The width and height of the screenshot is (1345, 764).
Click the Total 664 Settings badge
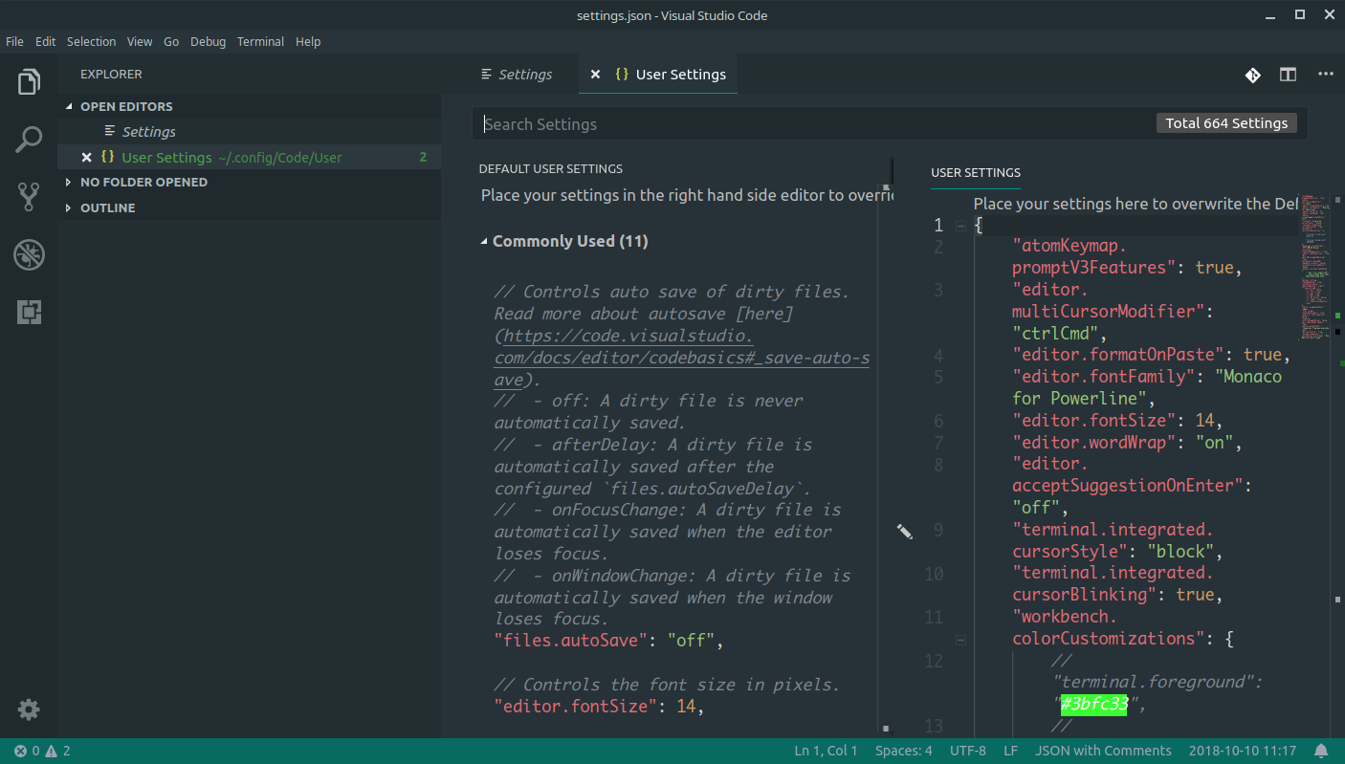(x=1226, y=123)
